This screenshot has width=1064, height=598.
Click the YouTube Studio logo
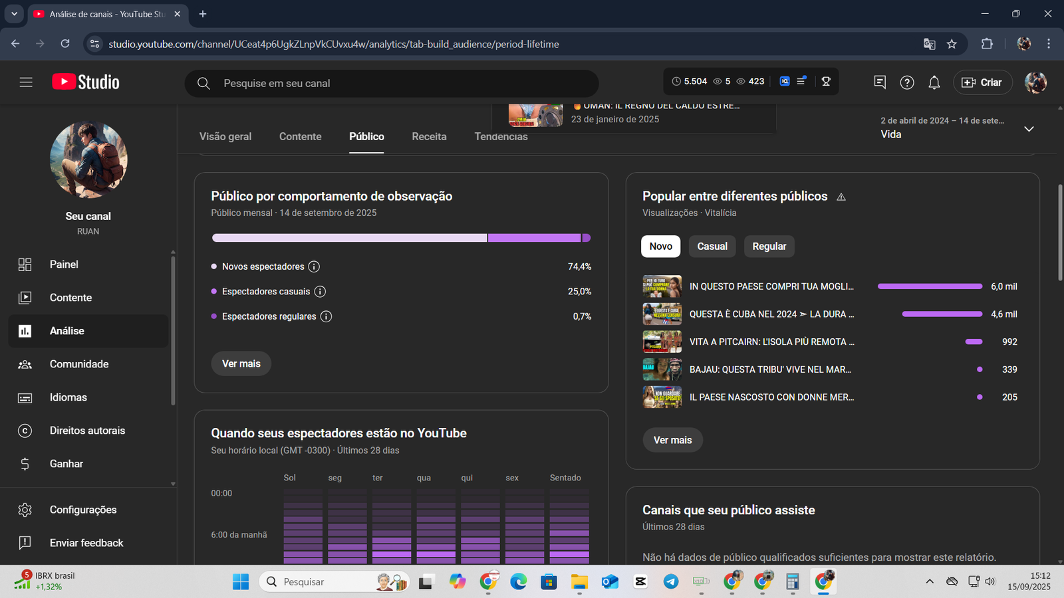(86, 82)
